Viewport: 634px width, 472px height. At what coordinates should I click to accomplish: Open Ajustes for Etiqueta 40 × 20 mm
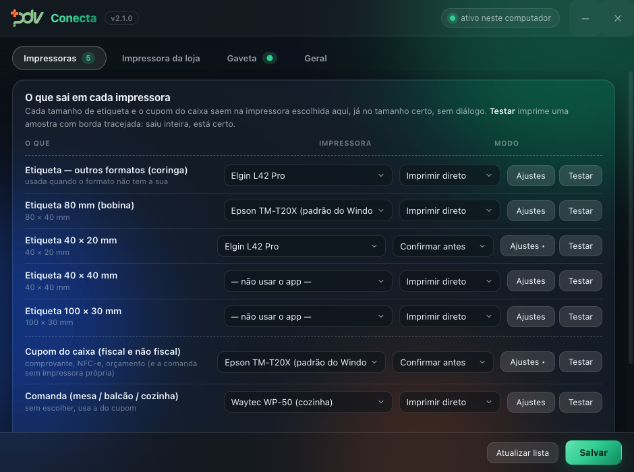(x=527, y=245)
